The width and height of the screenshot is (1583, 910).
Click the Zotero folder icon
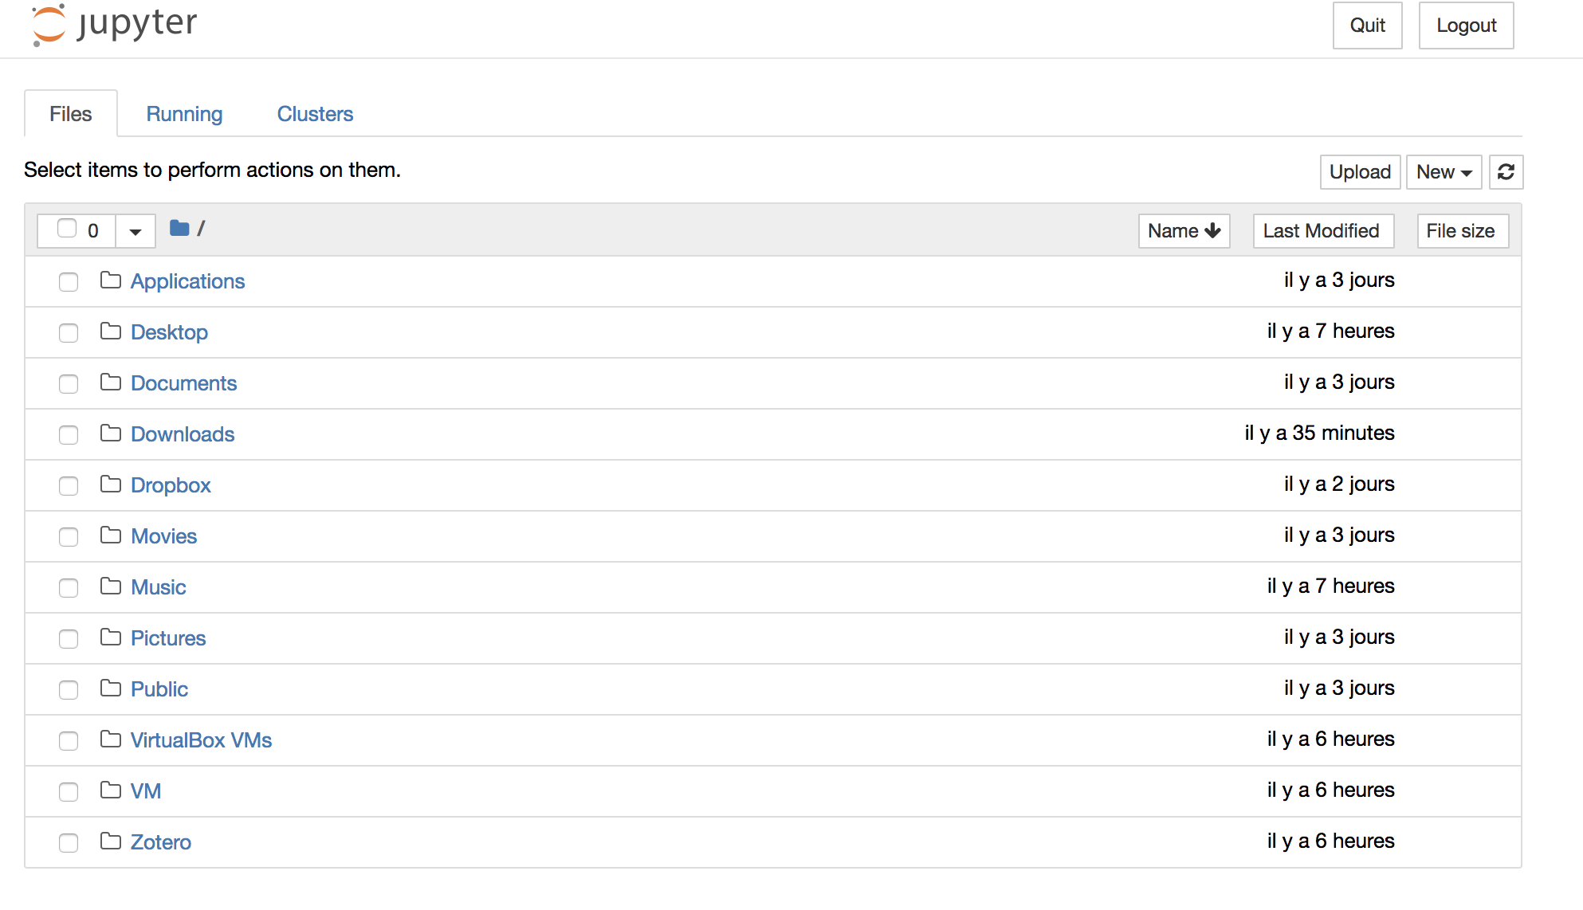tap(111, 841)
